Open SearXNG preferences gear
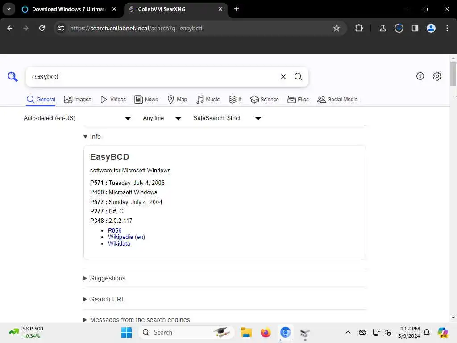The image size is (457, 343). [x=437, y=76]
